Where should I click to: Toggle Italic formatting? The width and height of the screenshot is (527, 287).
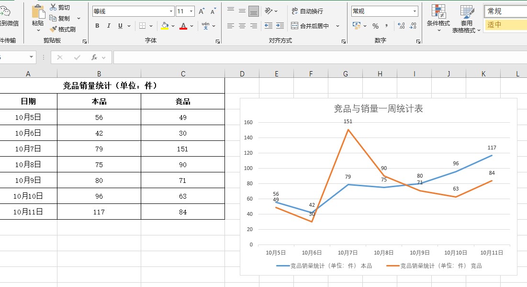pos(109,26)
